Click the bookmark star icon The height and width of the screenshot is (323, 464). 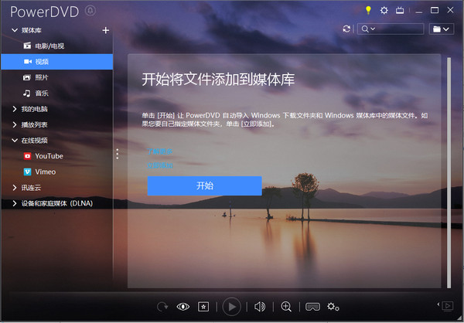[x=204, y=307]
